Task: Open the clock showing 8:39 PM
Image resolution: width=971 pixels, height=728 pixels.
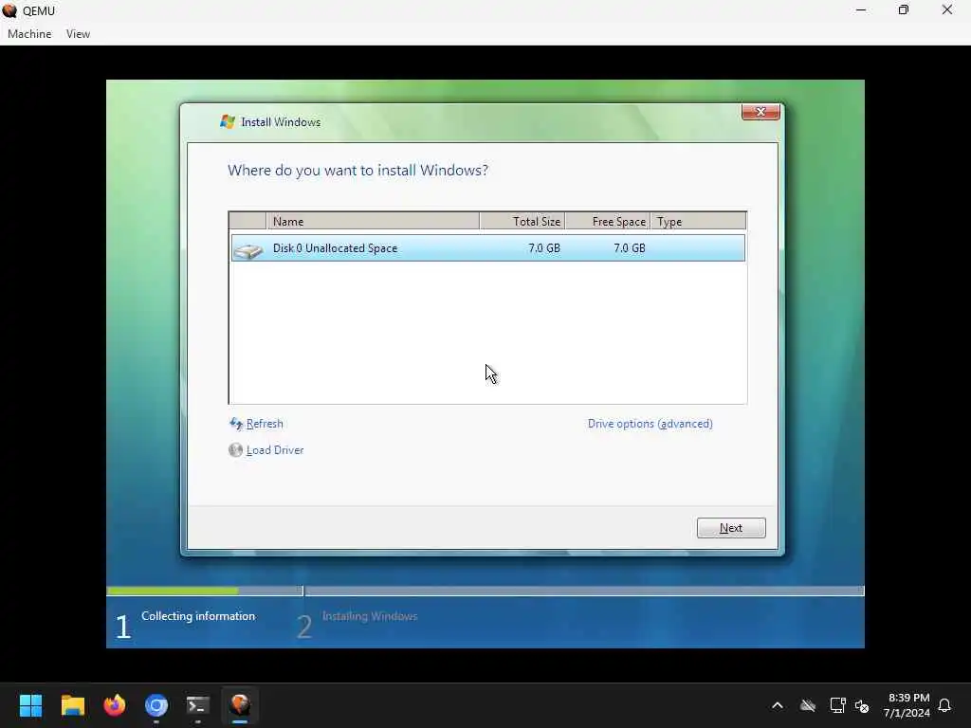Action: 907,705
